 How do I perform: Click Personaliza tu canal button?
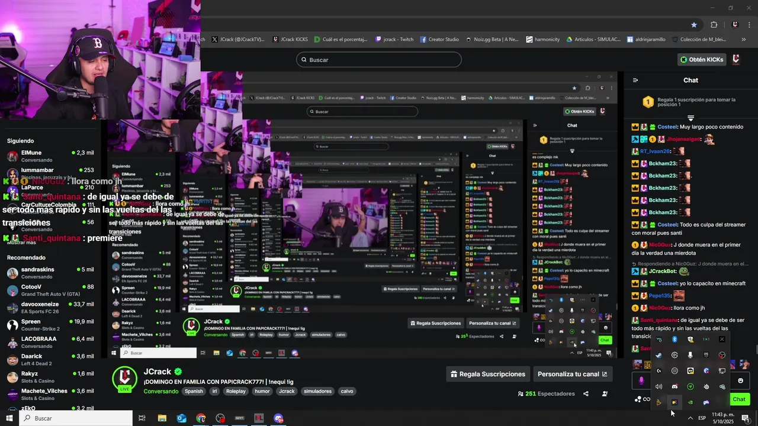pyautogui.click(x=572, y=374)
